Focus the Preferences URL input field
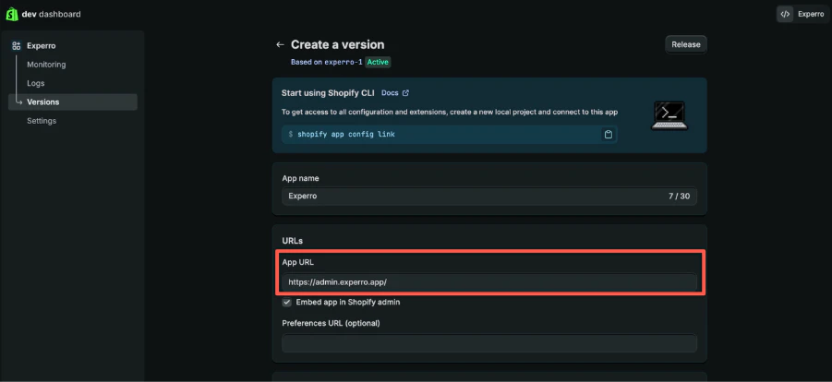Viewport: 832px width, 382px height. [489, 343]
